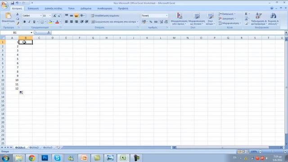Screen dimensions: 288x162
Task: Click inside the formula bar input
Action: [168, 32]
